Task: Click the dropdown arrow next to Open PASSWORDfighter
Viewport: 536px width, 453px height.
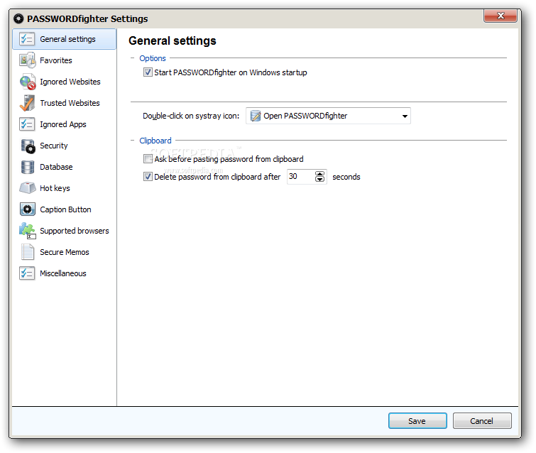Action: (x=405, y=116)
